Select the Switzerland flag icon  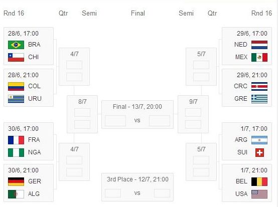[x=259, y=153]
